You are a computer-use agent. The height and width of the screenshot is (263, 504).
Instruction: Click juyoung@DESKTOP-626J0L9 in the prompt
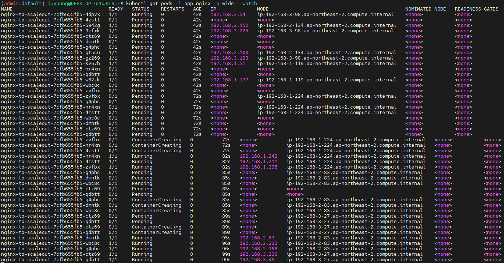tap(81, 4)
